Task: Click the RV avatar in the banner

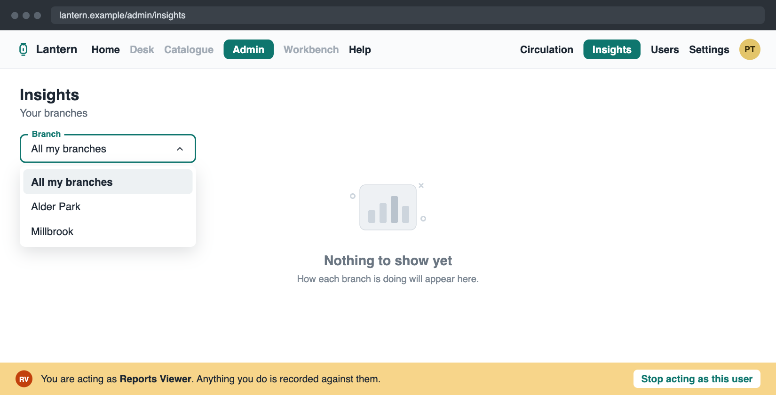Action: click(x=24, y=379)
